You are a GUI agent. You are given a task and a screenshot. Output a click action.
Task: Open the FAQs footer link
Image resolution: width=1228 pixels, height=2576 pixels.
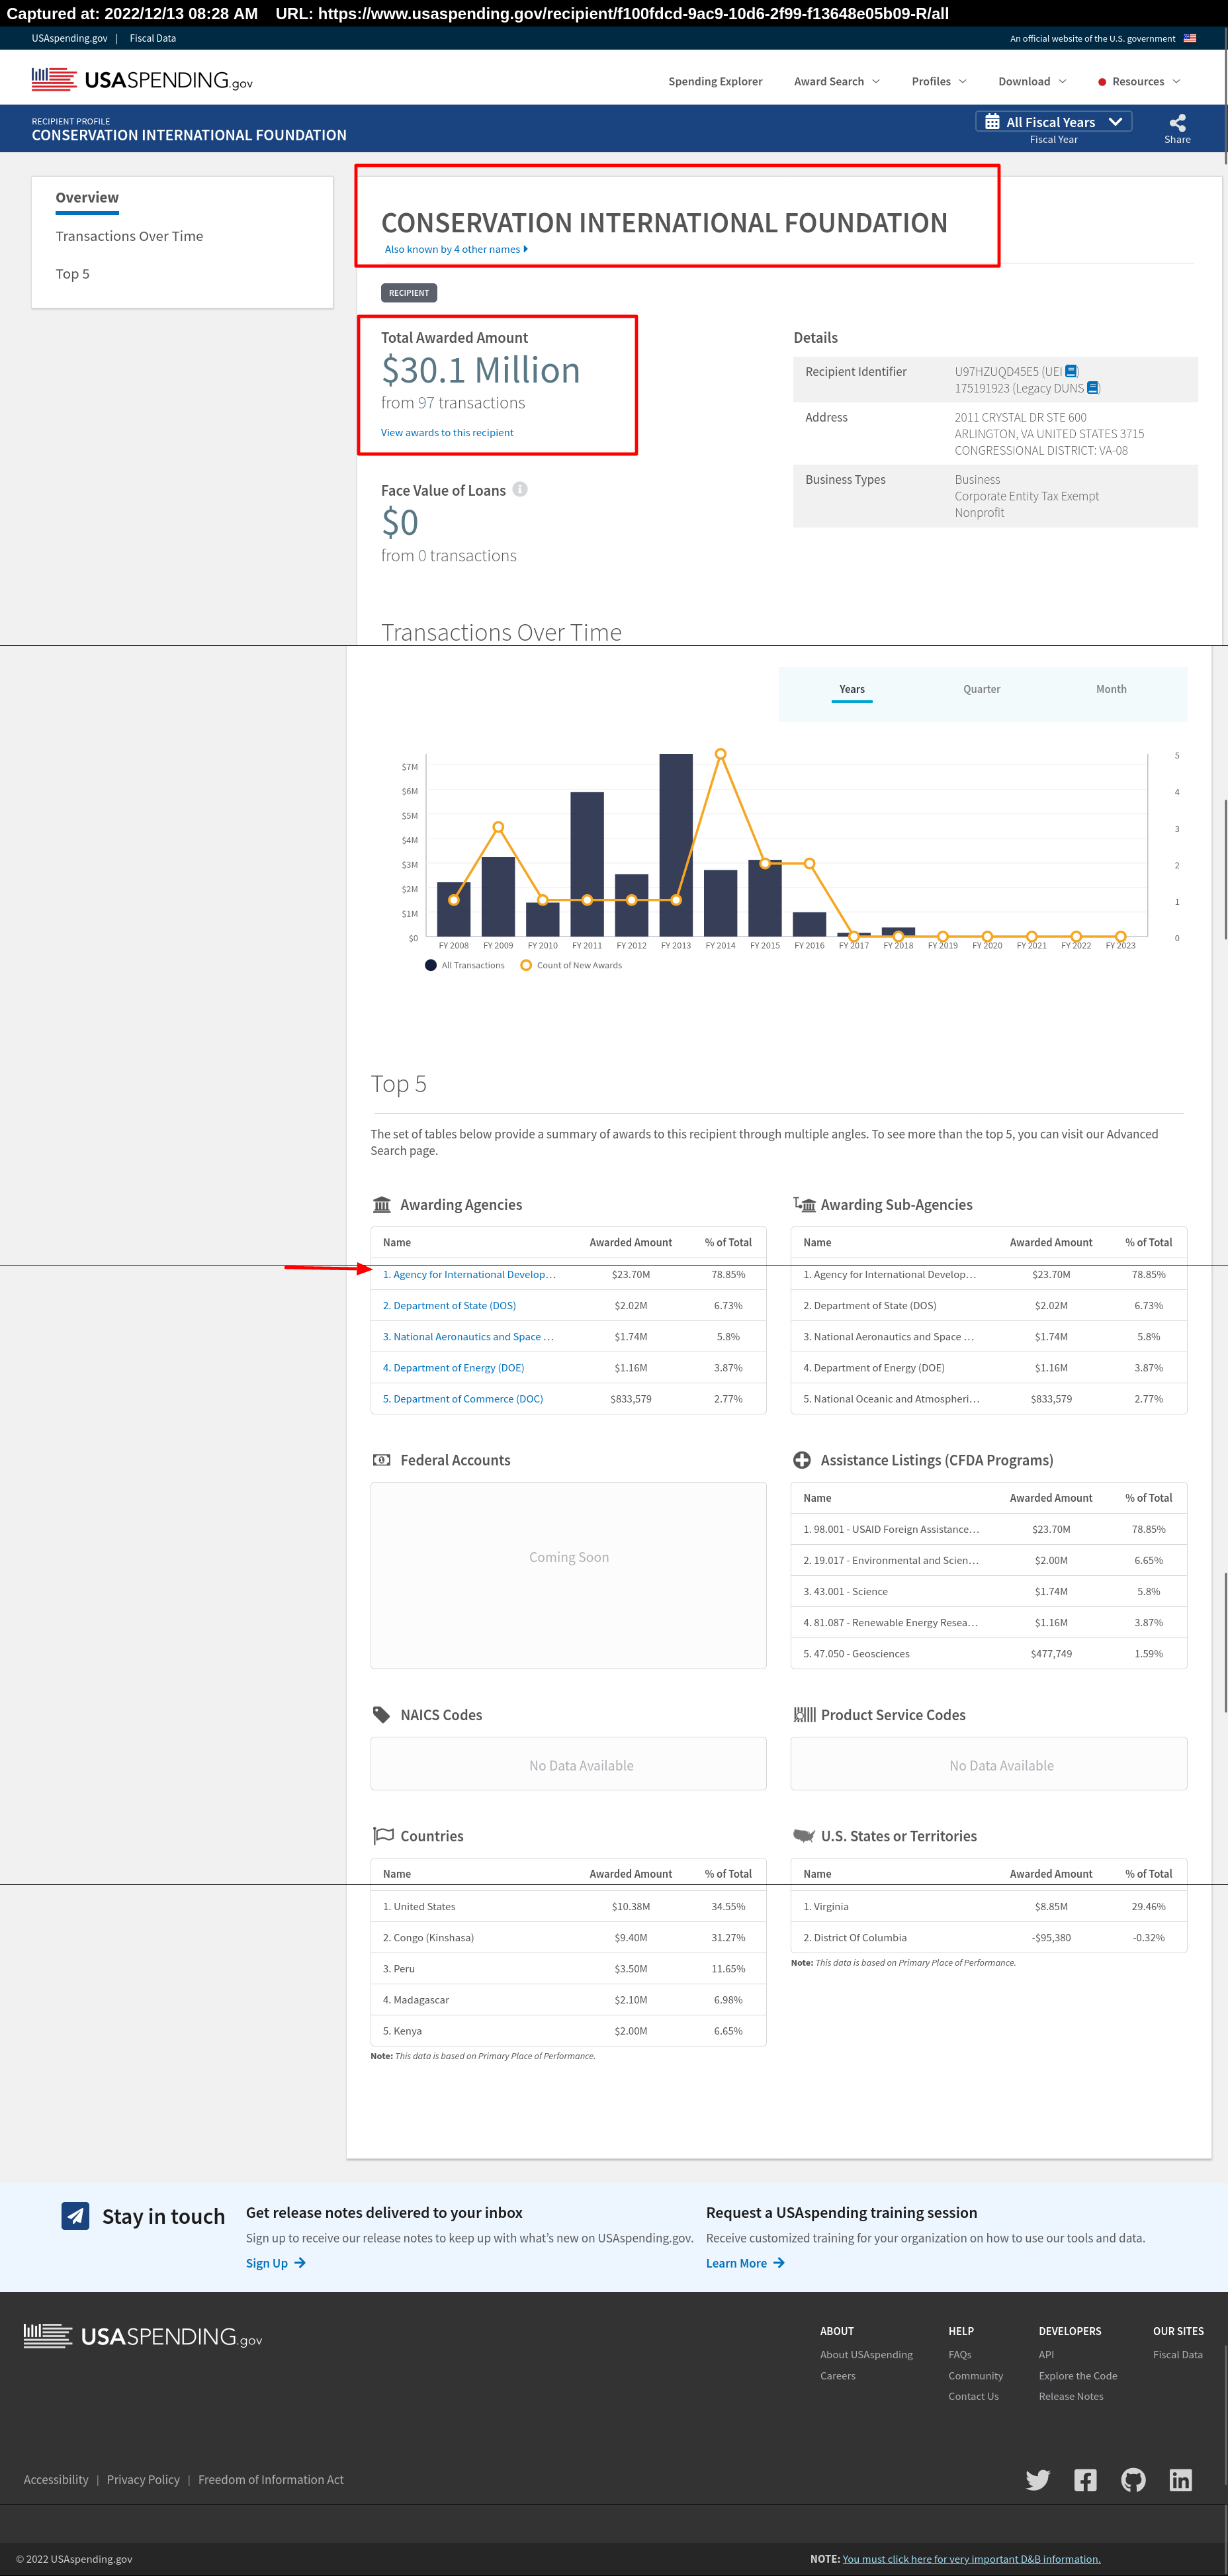coord(959,2354)
